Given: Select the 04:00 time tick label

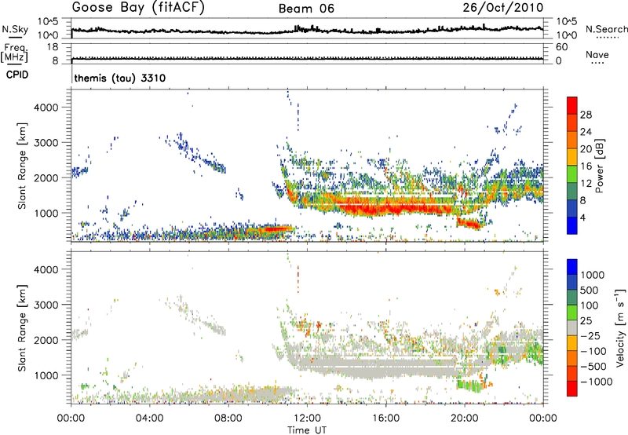Looking at the screenshot, I should 150,419.
